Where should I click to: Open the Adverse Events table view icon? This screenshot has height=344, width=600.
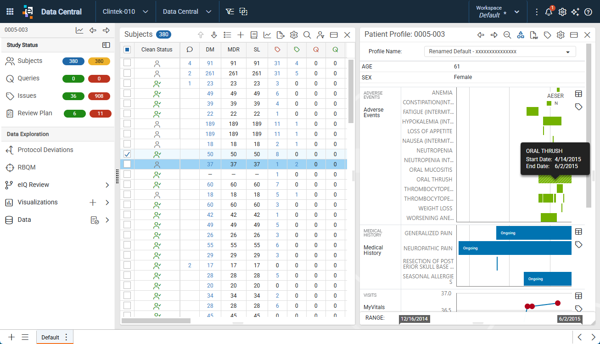click(x=578, y=94)
